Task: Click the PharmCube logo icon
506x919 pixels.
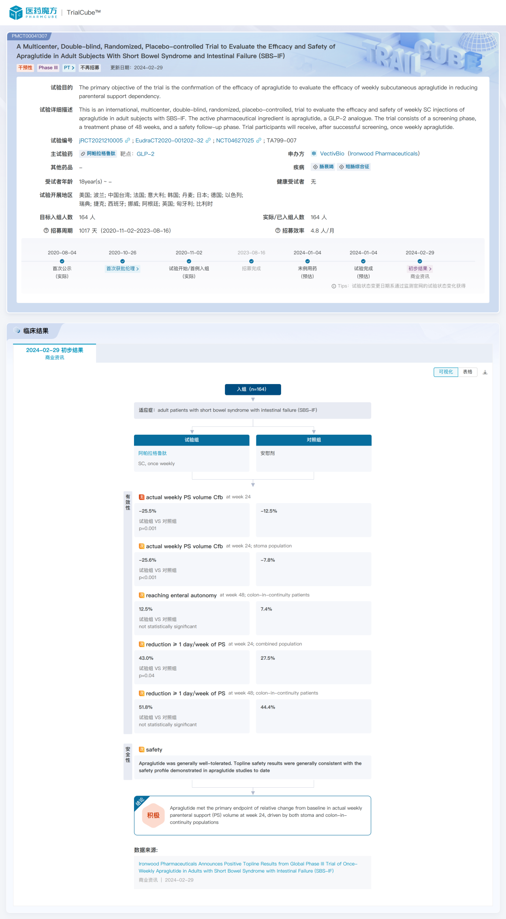Action: 16,13
